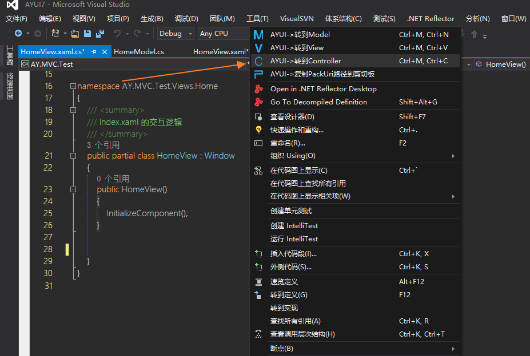Image resolution: width=530 pixels, height=356 pixels.
Task: Click the P icon for copy PackUri path
Action: (x=258, y=74)
